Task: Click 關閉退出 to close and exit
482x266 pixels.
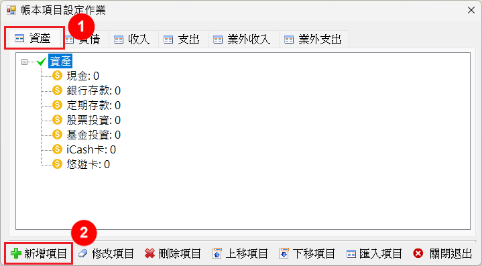Action: click(x=442, y=253)
